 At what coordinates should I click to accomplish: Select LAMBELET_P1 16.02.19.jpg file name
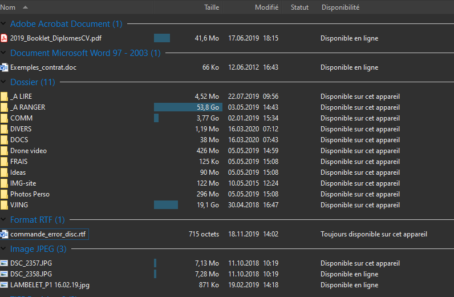click(50, 285)
